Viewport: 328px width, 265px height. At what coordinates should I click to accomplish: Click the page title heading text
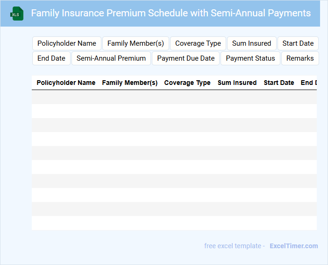click(171, 13)
